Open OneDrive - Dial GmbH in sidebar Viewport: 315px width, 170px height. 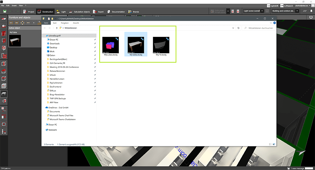pos(60,108)
